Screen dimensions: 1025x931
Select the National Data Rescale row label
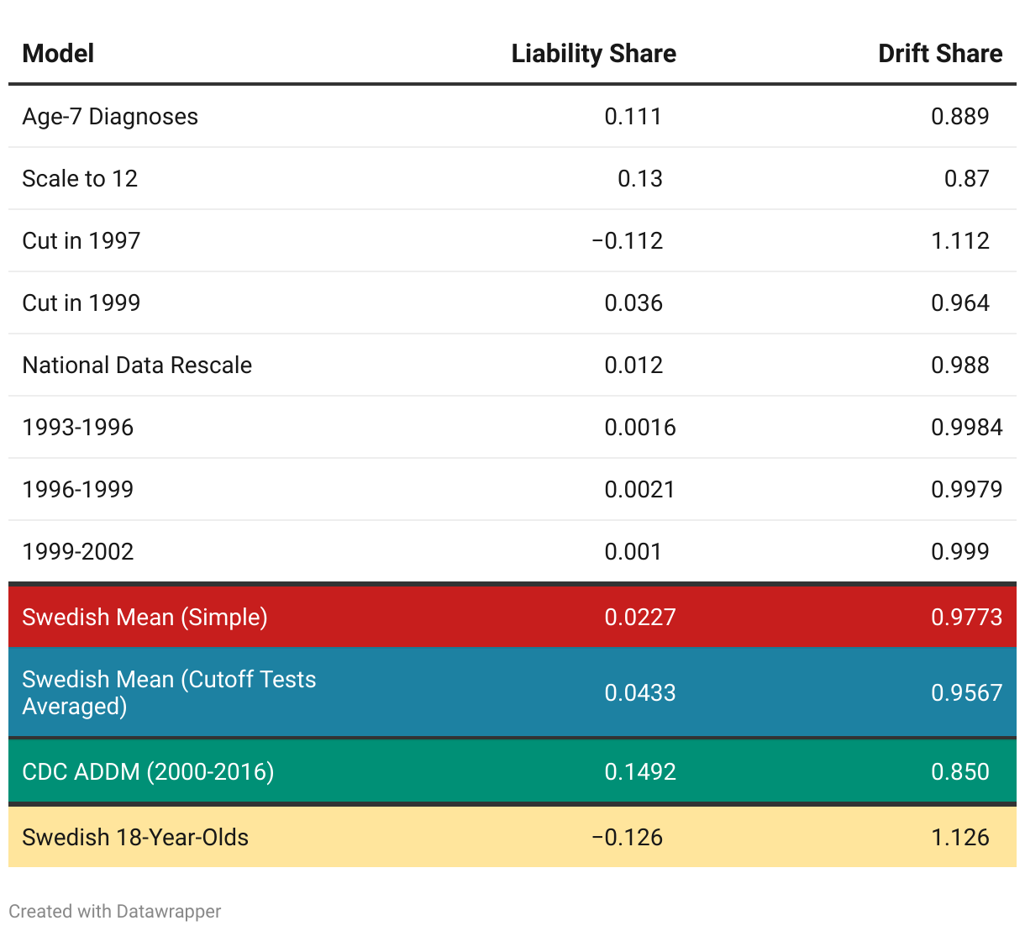(137, 366)
